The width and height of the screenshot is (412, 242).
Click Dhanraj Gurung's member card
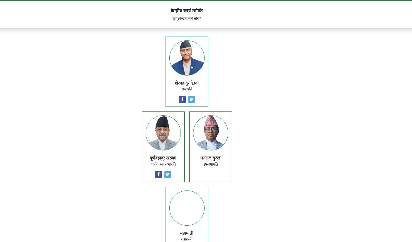coord(210,147)
